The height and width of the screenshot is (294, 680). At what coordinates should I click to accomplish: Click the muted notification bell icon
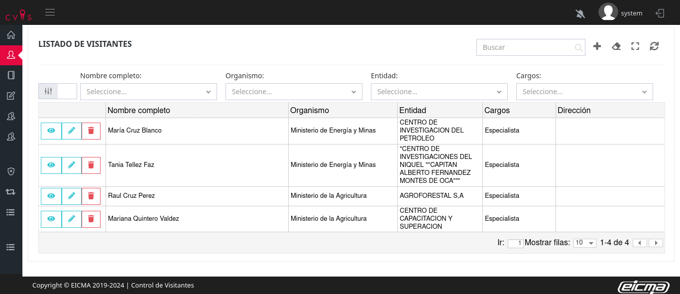pyautogui.click(x=580, y=13)
